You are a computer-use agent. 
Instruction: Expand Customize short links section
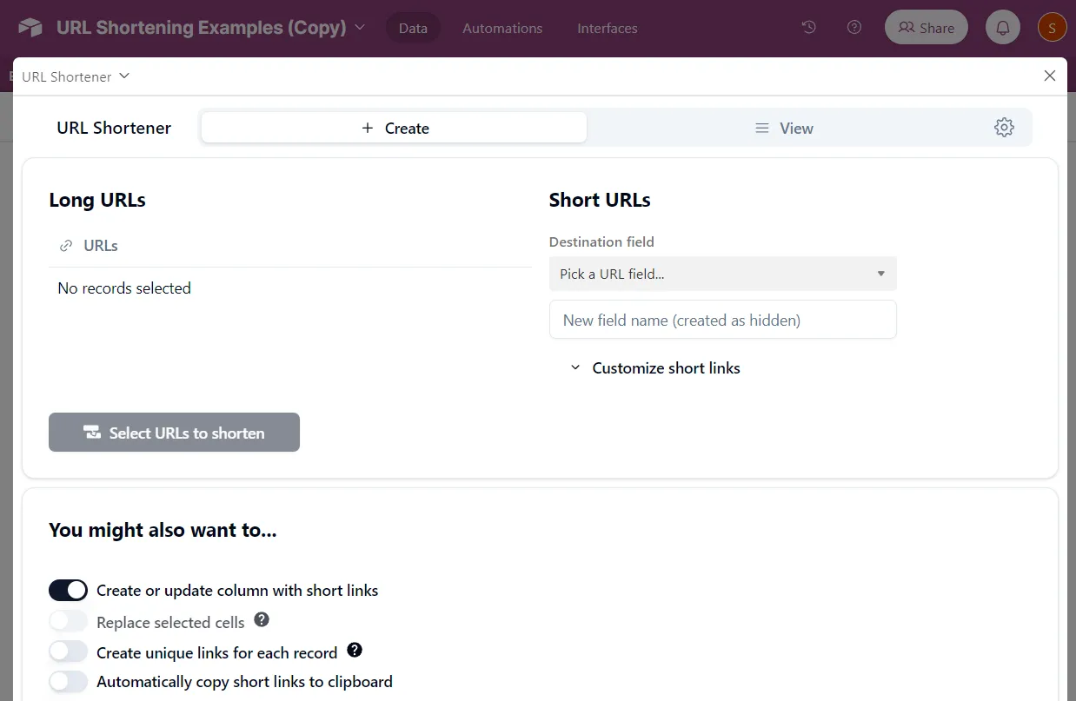click(x=654, y=368)
